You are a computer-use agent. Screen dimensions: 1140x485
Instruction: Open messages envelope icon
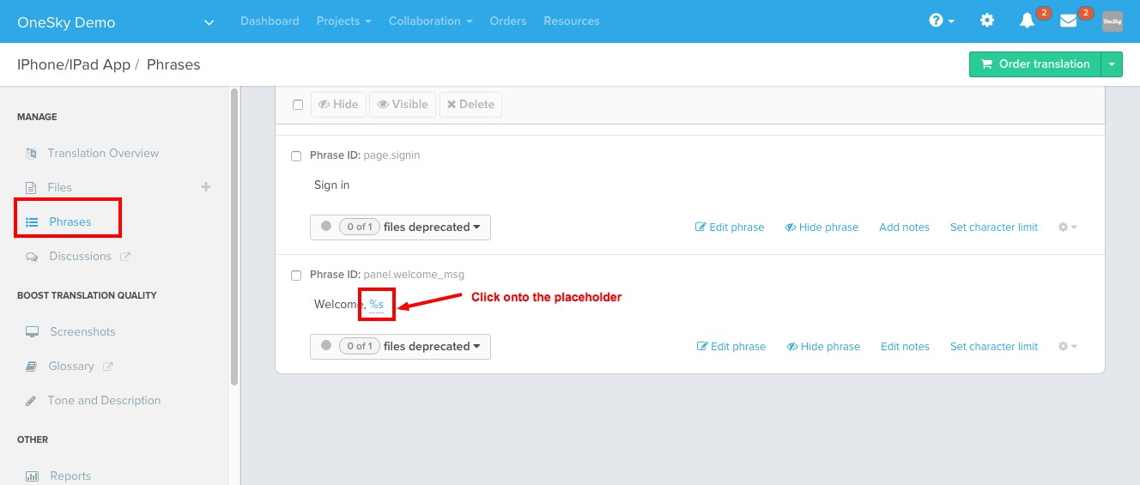(x=1068, y=21)
